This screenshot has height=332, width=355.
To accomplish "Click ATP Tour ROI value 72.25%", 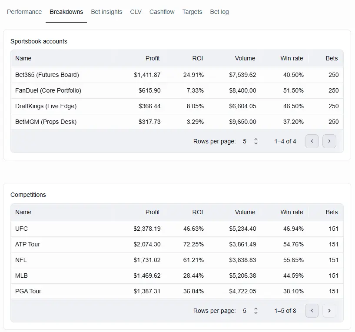I will tap(193, 244).
